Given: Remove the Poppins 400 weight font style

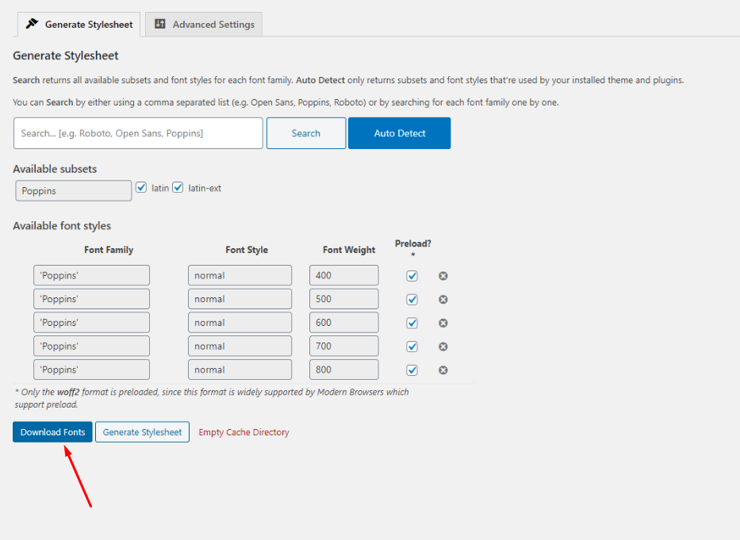Looking at the screenshot, I should coord(443,275).
